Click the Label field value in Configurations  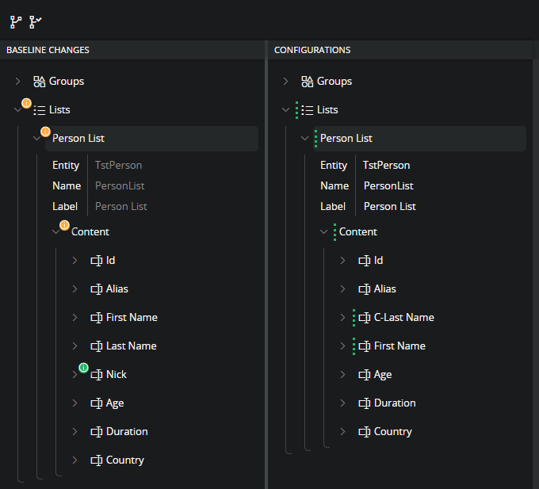pyautogui.click(x=390, y=207)
